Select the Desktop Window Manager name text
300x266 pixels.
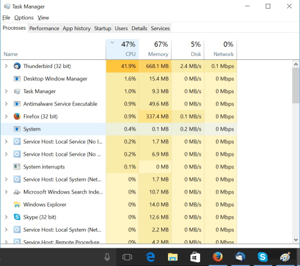click(x=55, y=79)
